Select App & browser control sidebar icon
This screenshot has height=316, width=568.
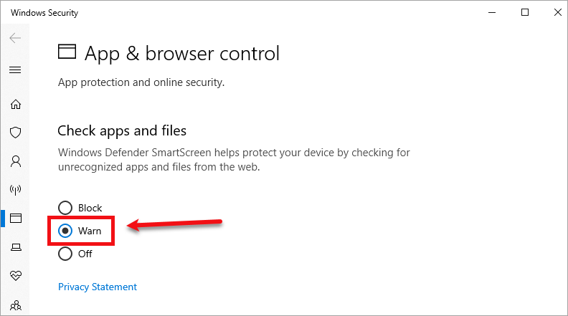[15, 218]
